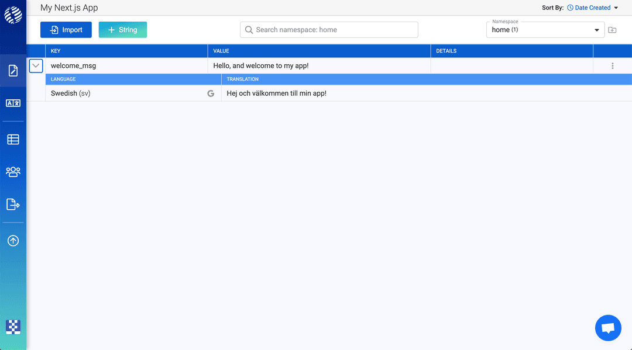This screenshot has width=632, height=350.
Task: Open the Contributors (people) section in the sidebar
Action: [x=13, y=171]
